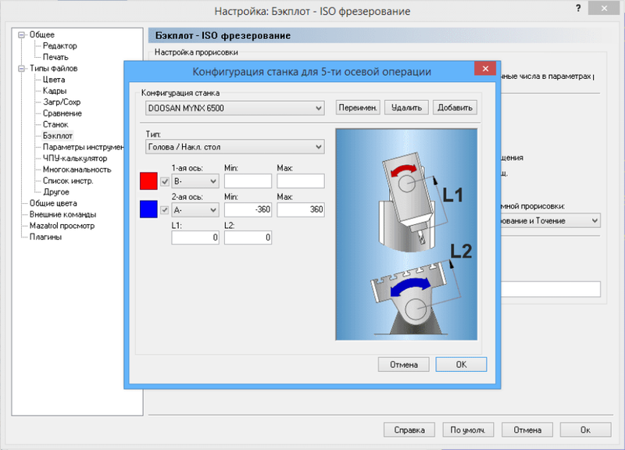This screenshot has width=625, height=450.
Task: Open the dropdown ending in 'и Точение'
Action: (x=551, y=221)
